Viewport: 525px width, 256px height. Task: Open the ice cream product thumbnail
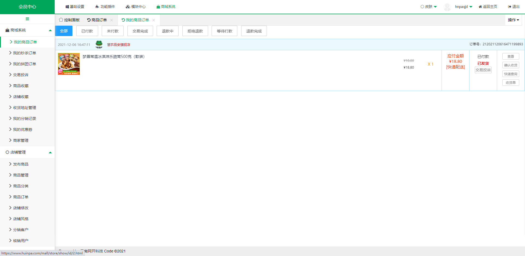click(x=69, y=64)
